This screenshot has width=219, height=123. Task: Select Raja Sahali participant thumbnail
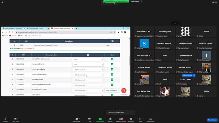(165, 91)
